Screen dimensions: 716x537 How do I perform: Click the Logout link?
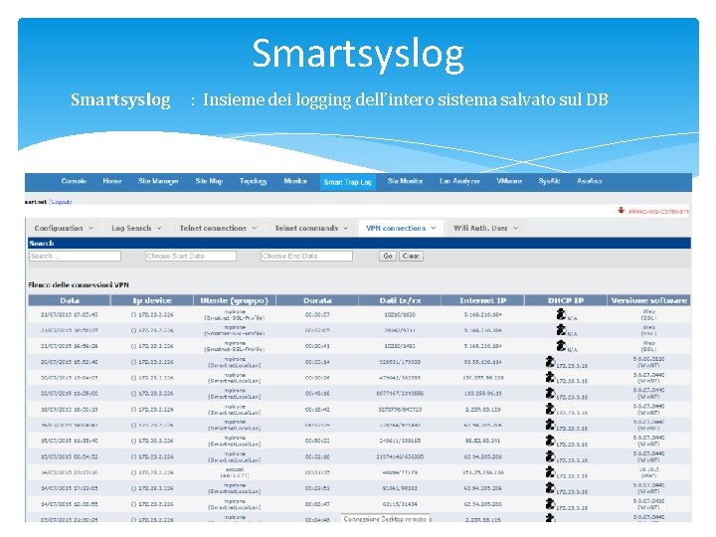coord(61,202)
